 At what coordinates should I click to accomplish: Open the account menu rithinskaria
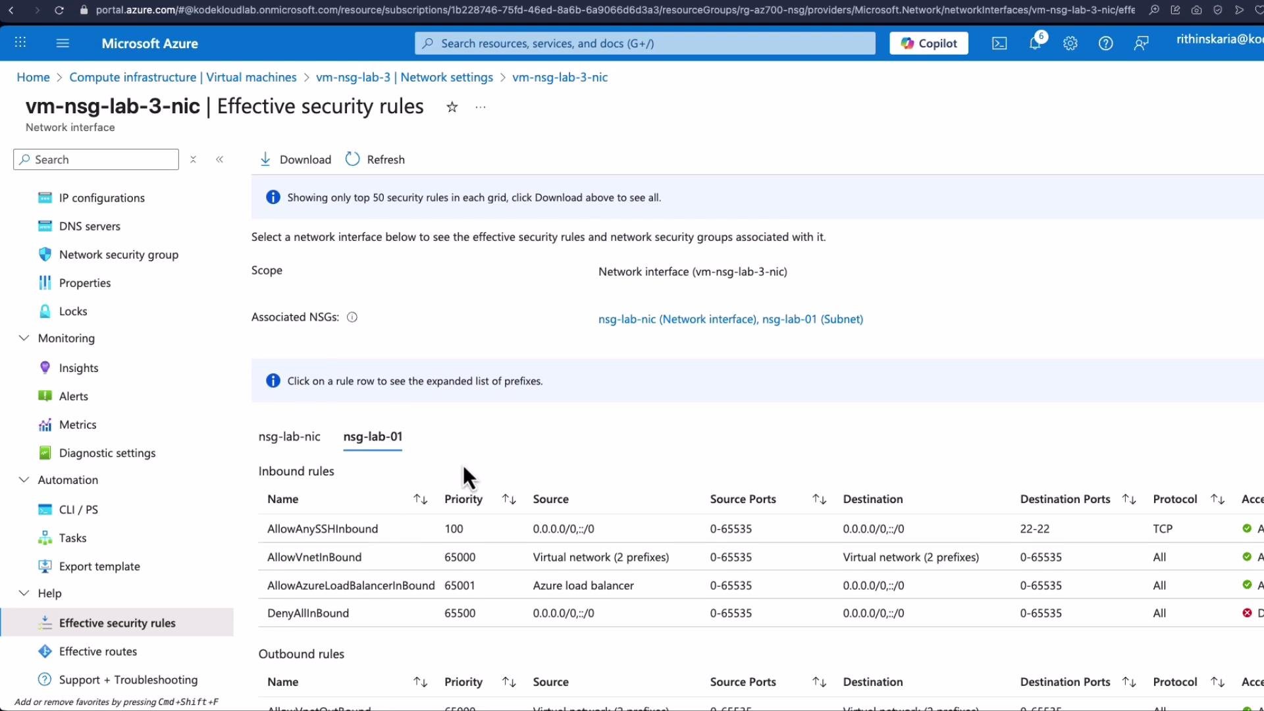(x=1219, y=39)
